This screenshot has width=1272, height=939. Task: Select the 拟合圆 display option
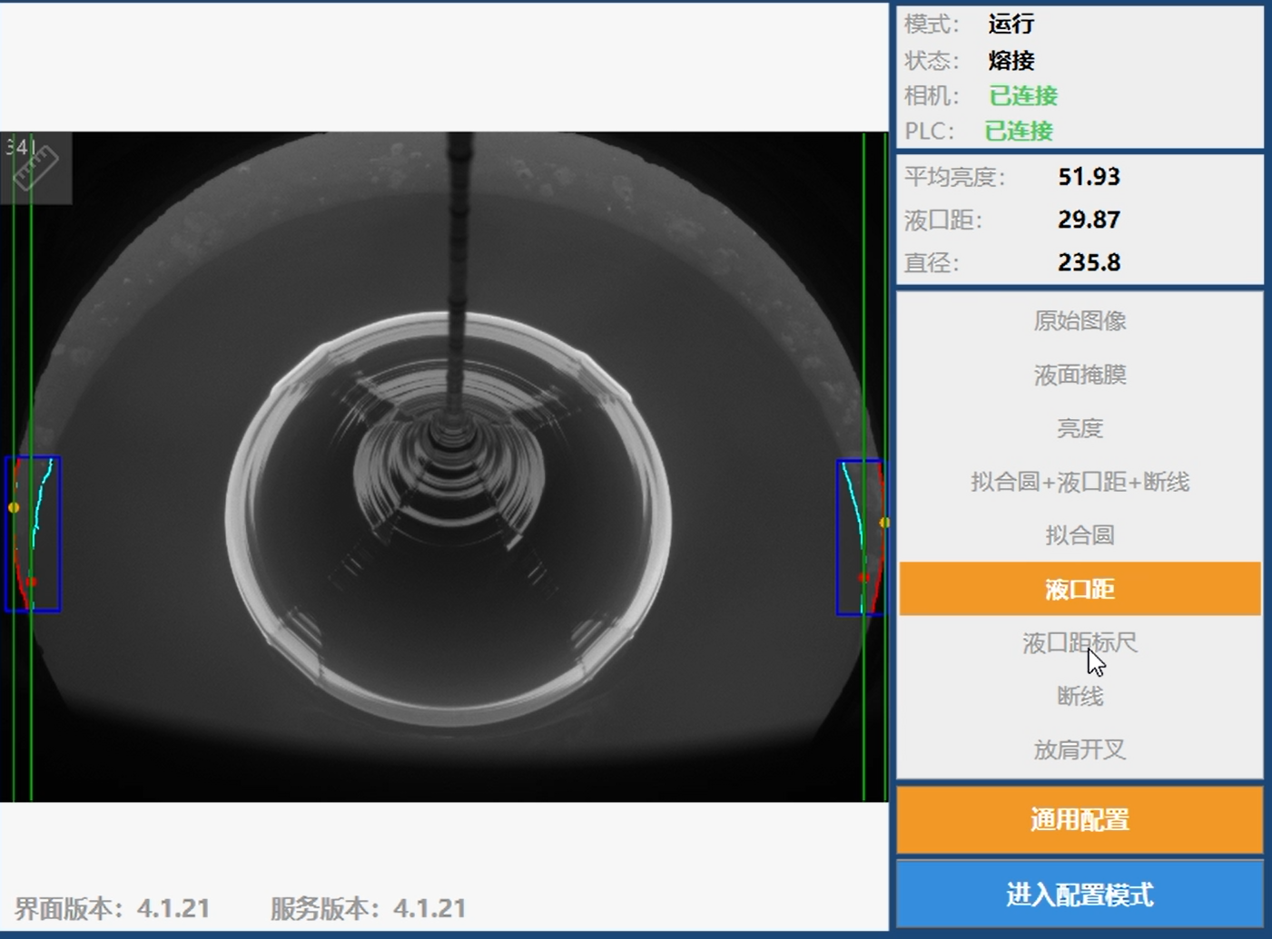[1080, 535]
